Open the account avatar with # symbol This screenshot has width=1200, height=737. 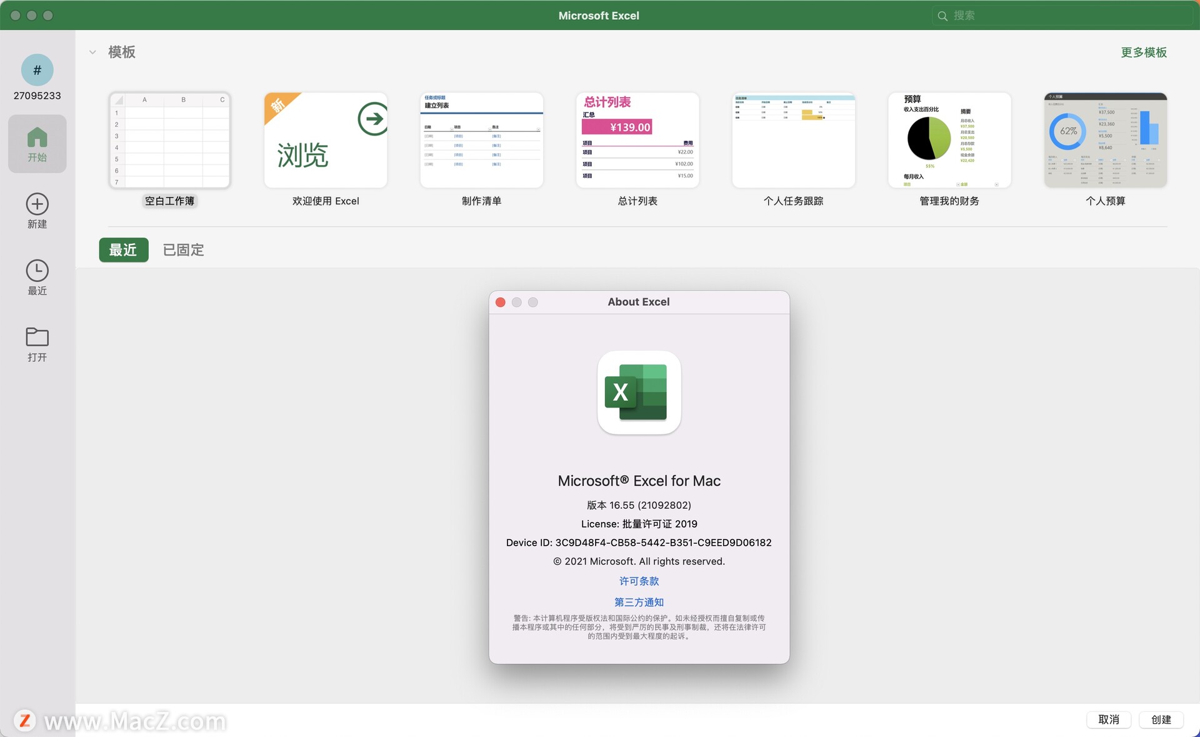tap(37, 70)
